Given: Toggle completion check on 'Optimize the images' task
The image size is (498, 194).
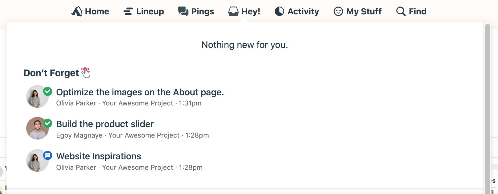Looking at the screenshot, I should [47, 91].
